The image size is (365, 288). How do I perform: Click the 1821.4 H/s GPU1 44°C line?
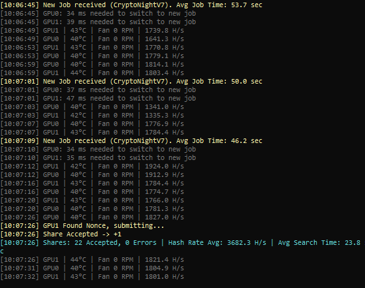click(92, 260)
